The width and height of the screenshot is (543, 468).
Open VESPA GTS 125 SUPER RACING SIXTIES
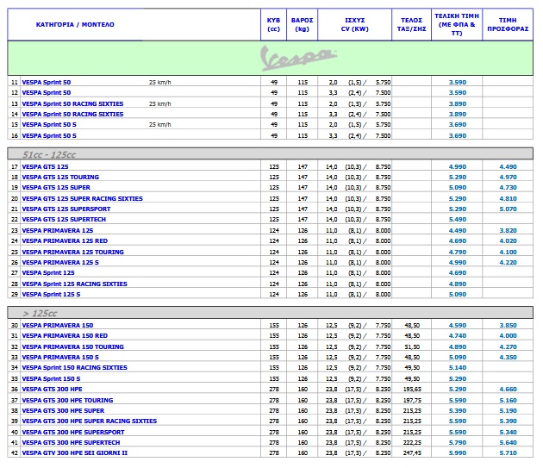coord(83,199)
